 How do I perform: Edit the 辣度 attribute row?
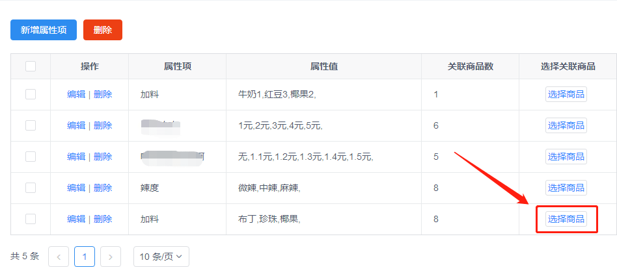click(x=76, y=188)
